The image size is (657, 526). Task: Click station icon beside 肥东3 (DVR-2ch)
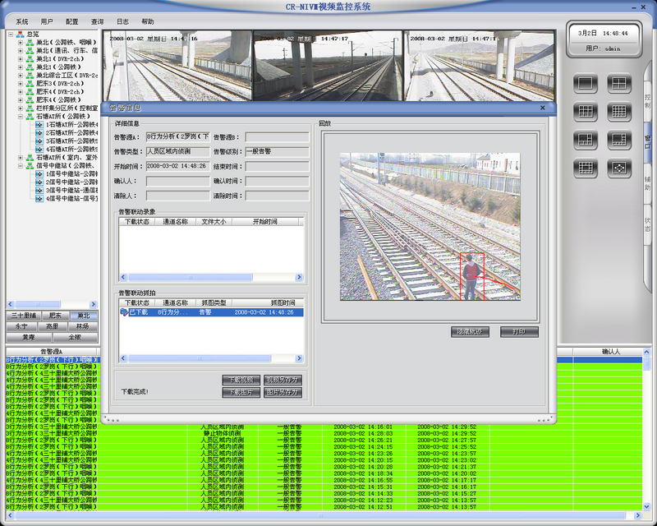(x=30, y=84)
